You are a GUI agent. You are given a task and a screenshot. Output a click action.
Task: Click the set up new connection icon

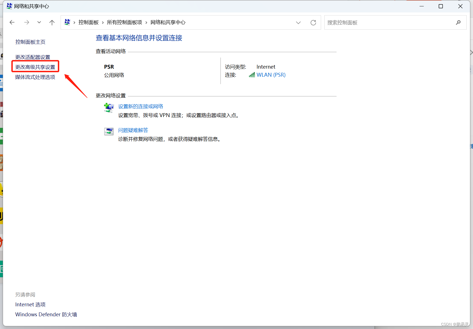point(108,108)
